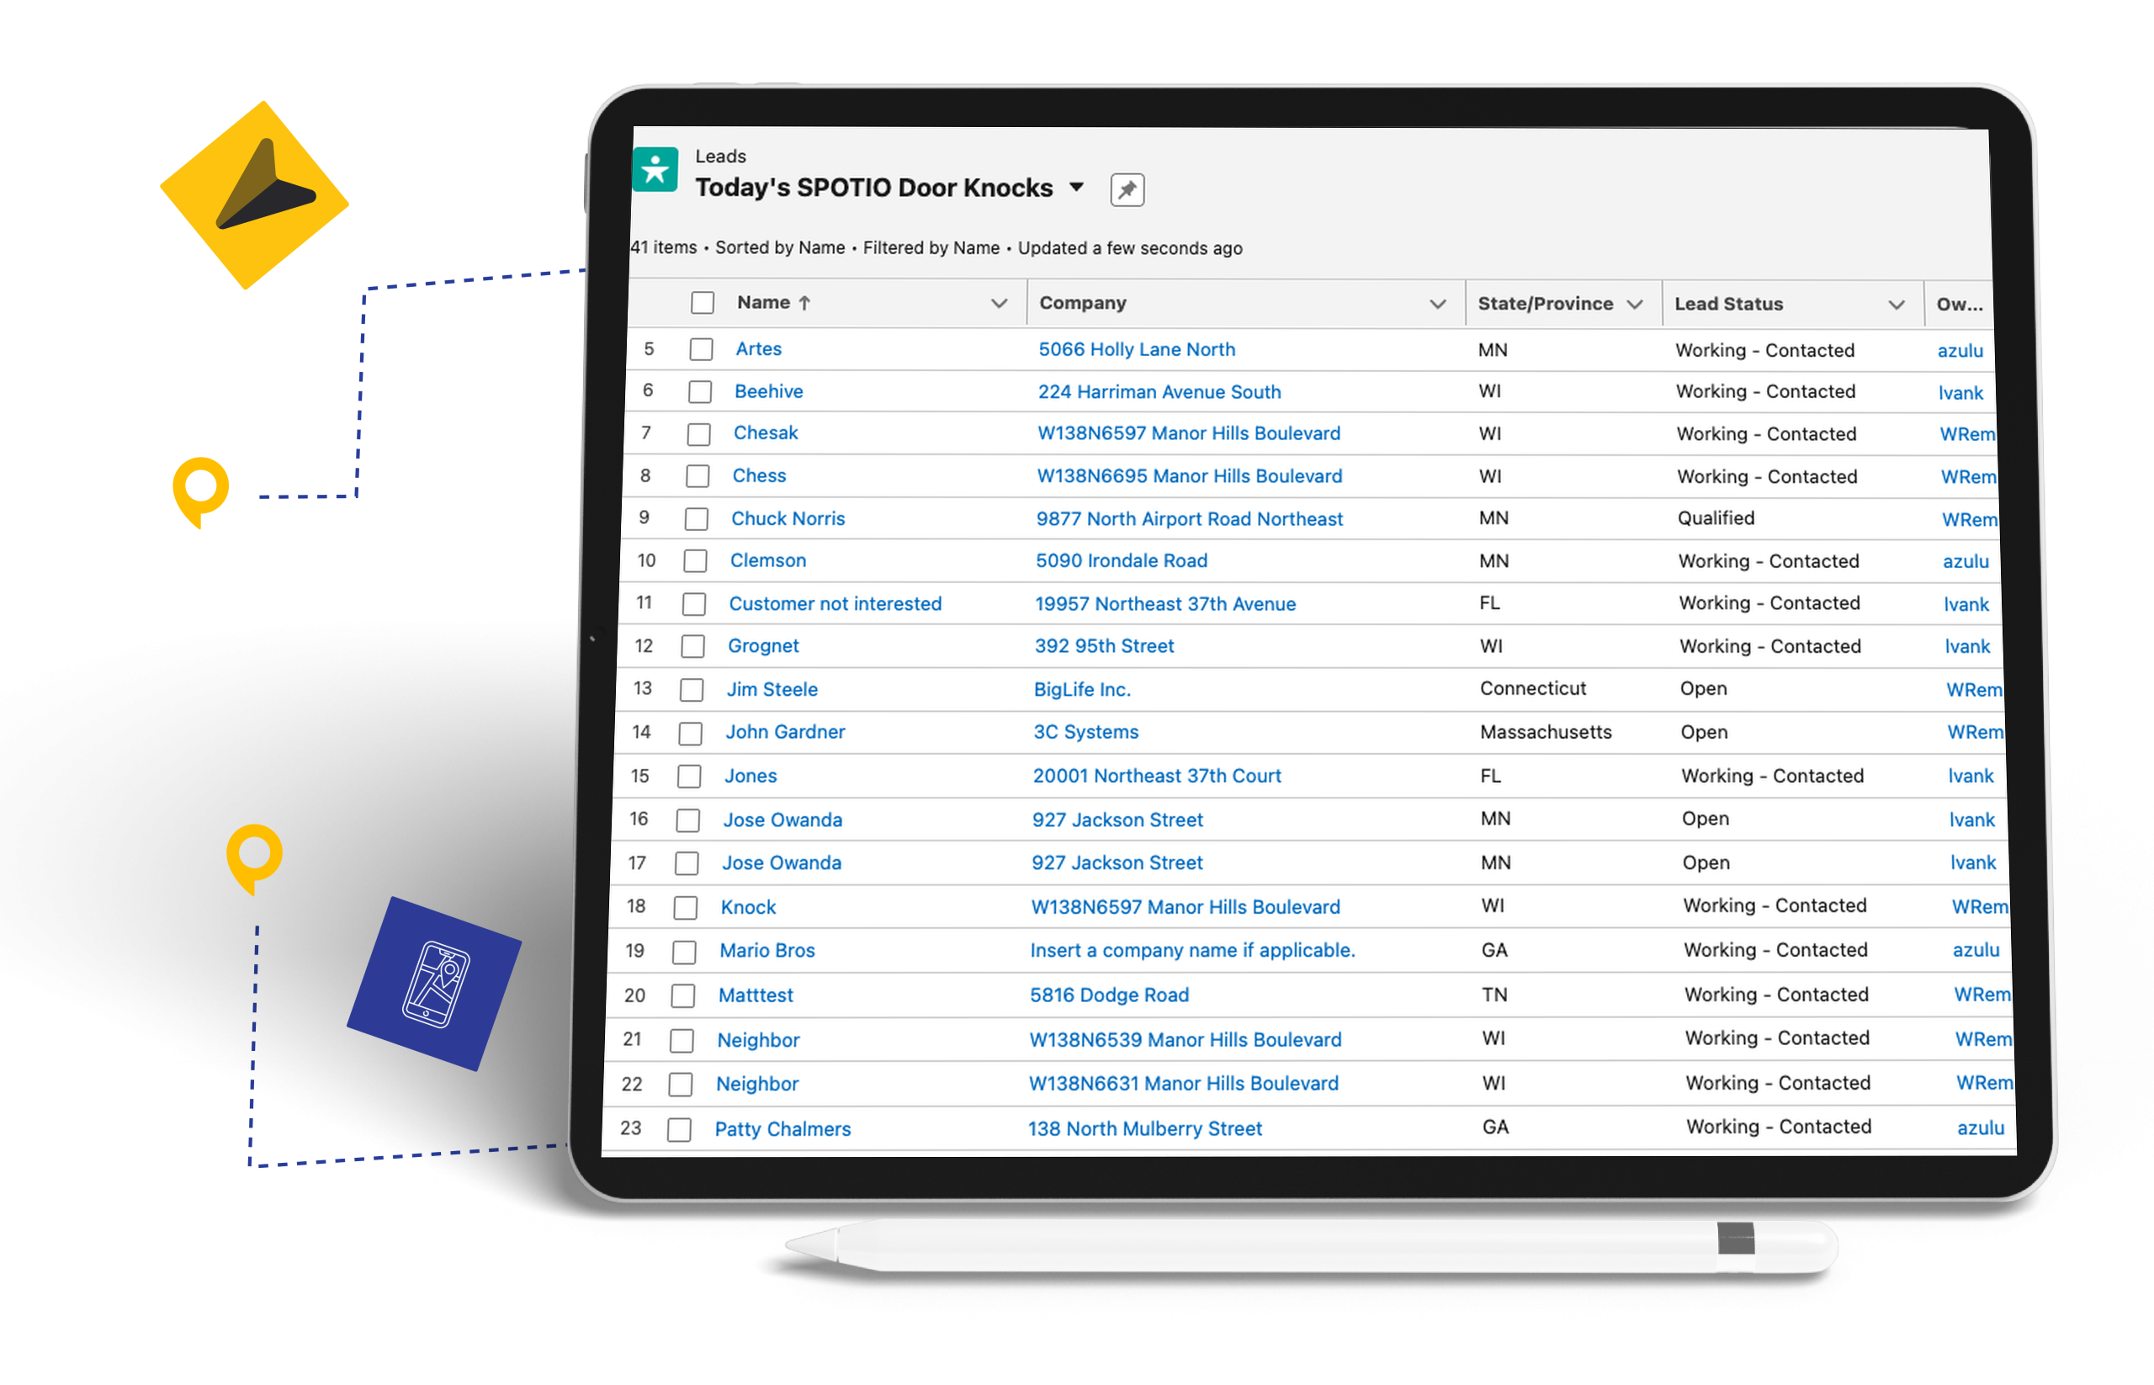The width and height of the screenshot is (2154, 1385).
Task: Check the box for the Artes row
Action: (701, 350)
